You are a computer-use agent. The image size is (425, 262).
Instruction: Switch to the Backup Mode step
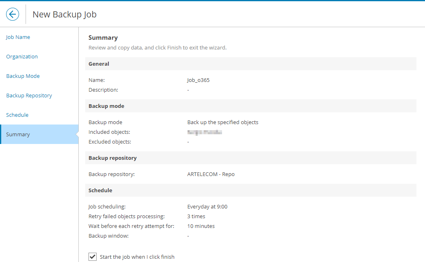[x=23, y=76]
